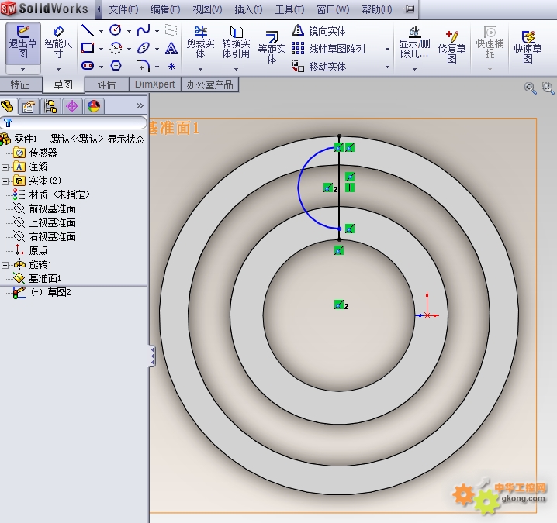The image size is (557, 523).
Task: Select the Ellipse sketch tool
Action: click(x=144, y=48)
